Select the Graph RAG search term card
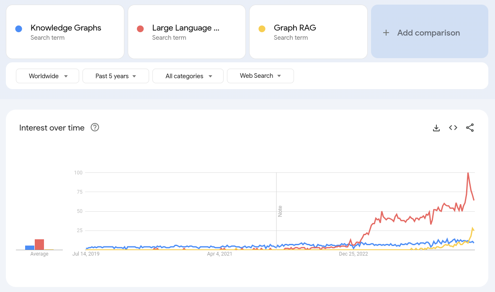The image size is (495, 292). pyautogui.click(x=308, y=32)
